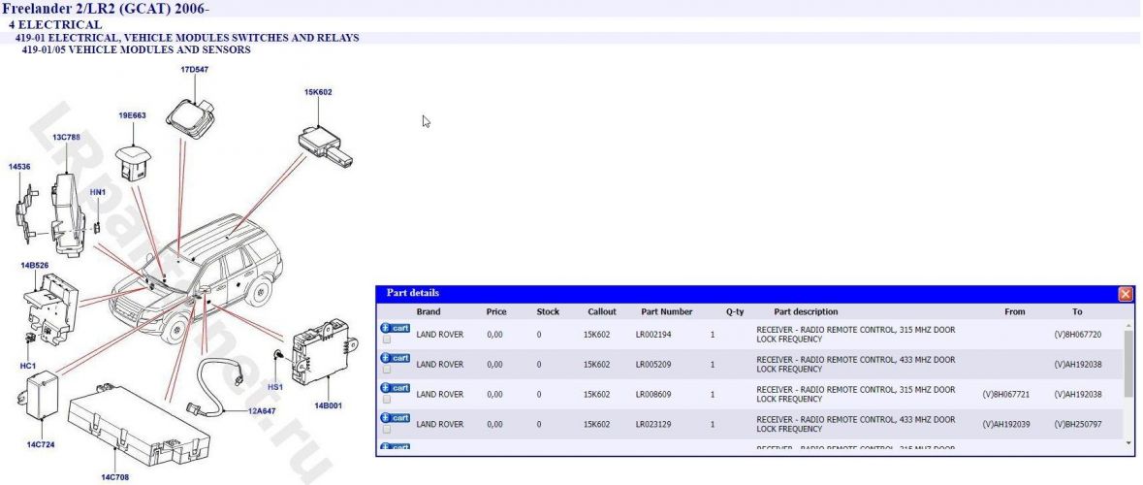Click the scroll-up arrow in Part details

click(1128, 325)
